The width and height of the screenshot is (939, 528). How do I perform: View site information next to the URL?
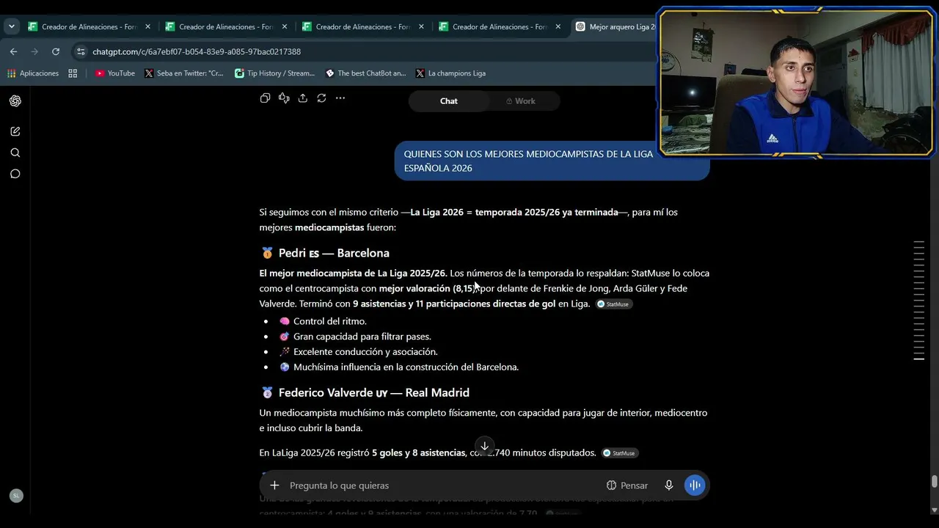tap(81, 51)
